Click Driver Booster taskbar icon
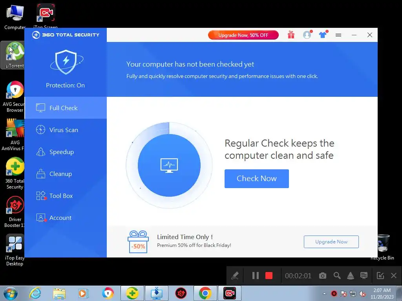Viewport: 402px width, 301px height. pyautogui.click(x=181, y=293)
